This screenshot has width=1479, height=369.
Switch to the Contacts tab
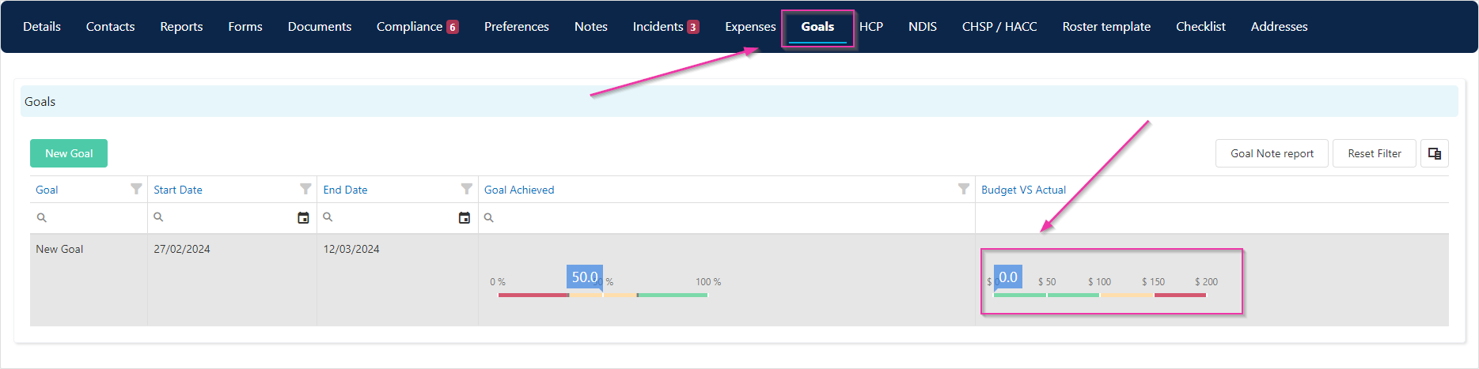point(110,27)
